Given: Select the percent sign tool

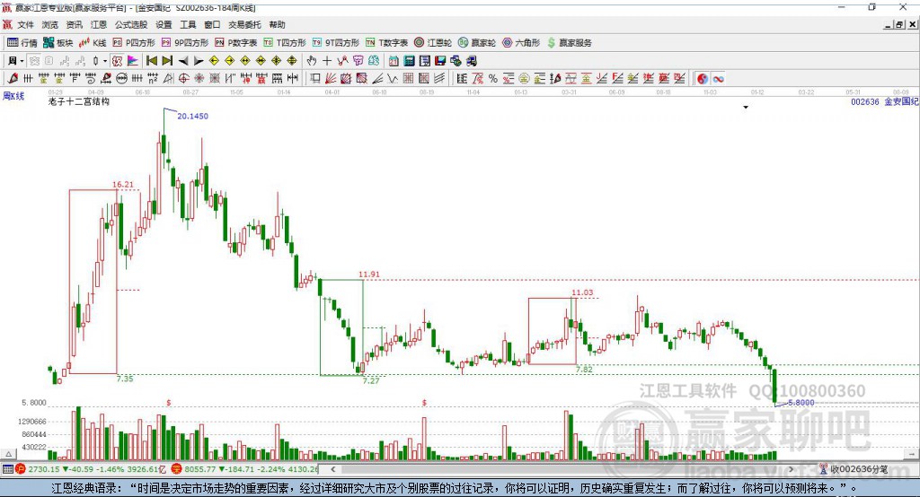Looking at the screenshot, I should (x=493, y=79).
